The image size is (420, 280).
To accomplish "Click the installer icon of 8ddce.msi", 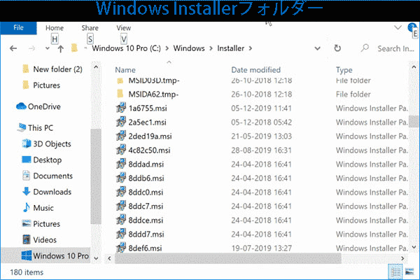I will (x=121, y=220).
